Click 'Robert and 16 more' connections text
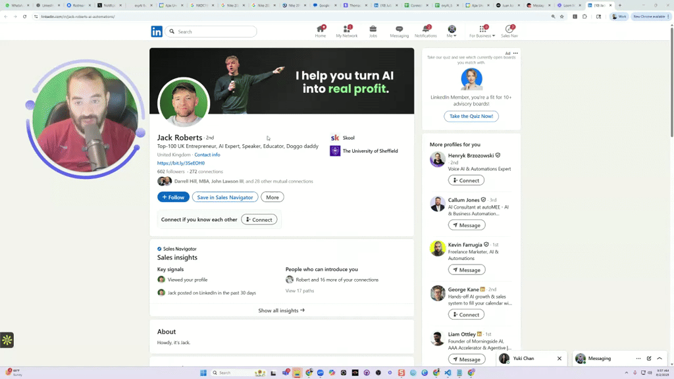The image size is (674, 379). pyautogui.click(x=337, y=280)
